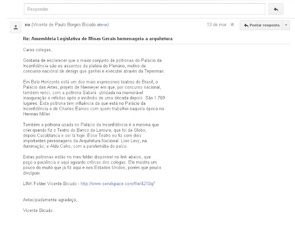
Task: Click the label 'LINK Folder Vicente Bicudo -'
Action: 51,184
